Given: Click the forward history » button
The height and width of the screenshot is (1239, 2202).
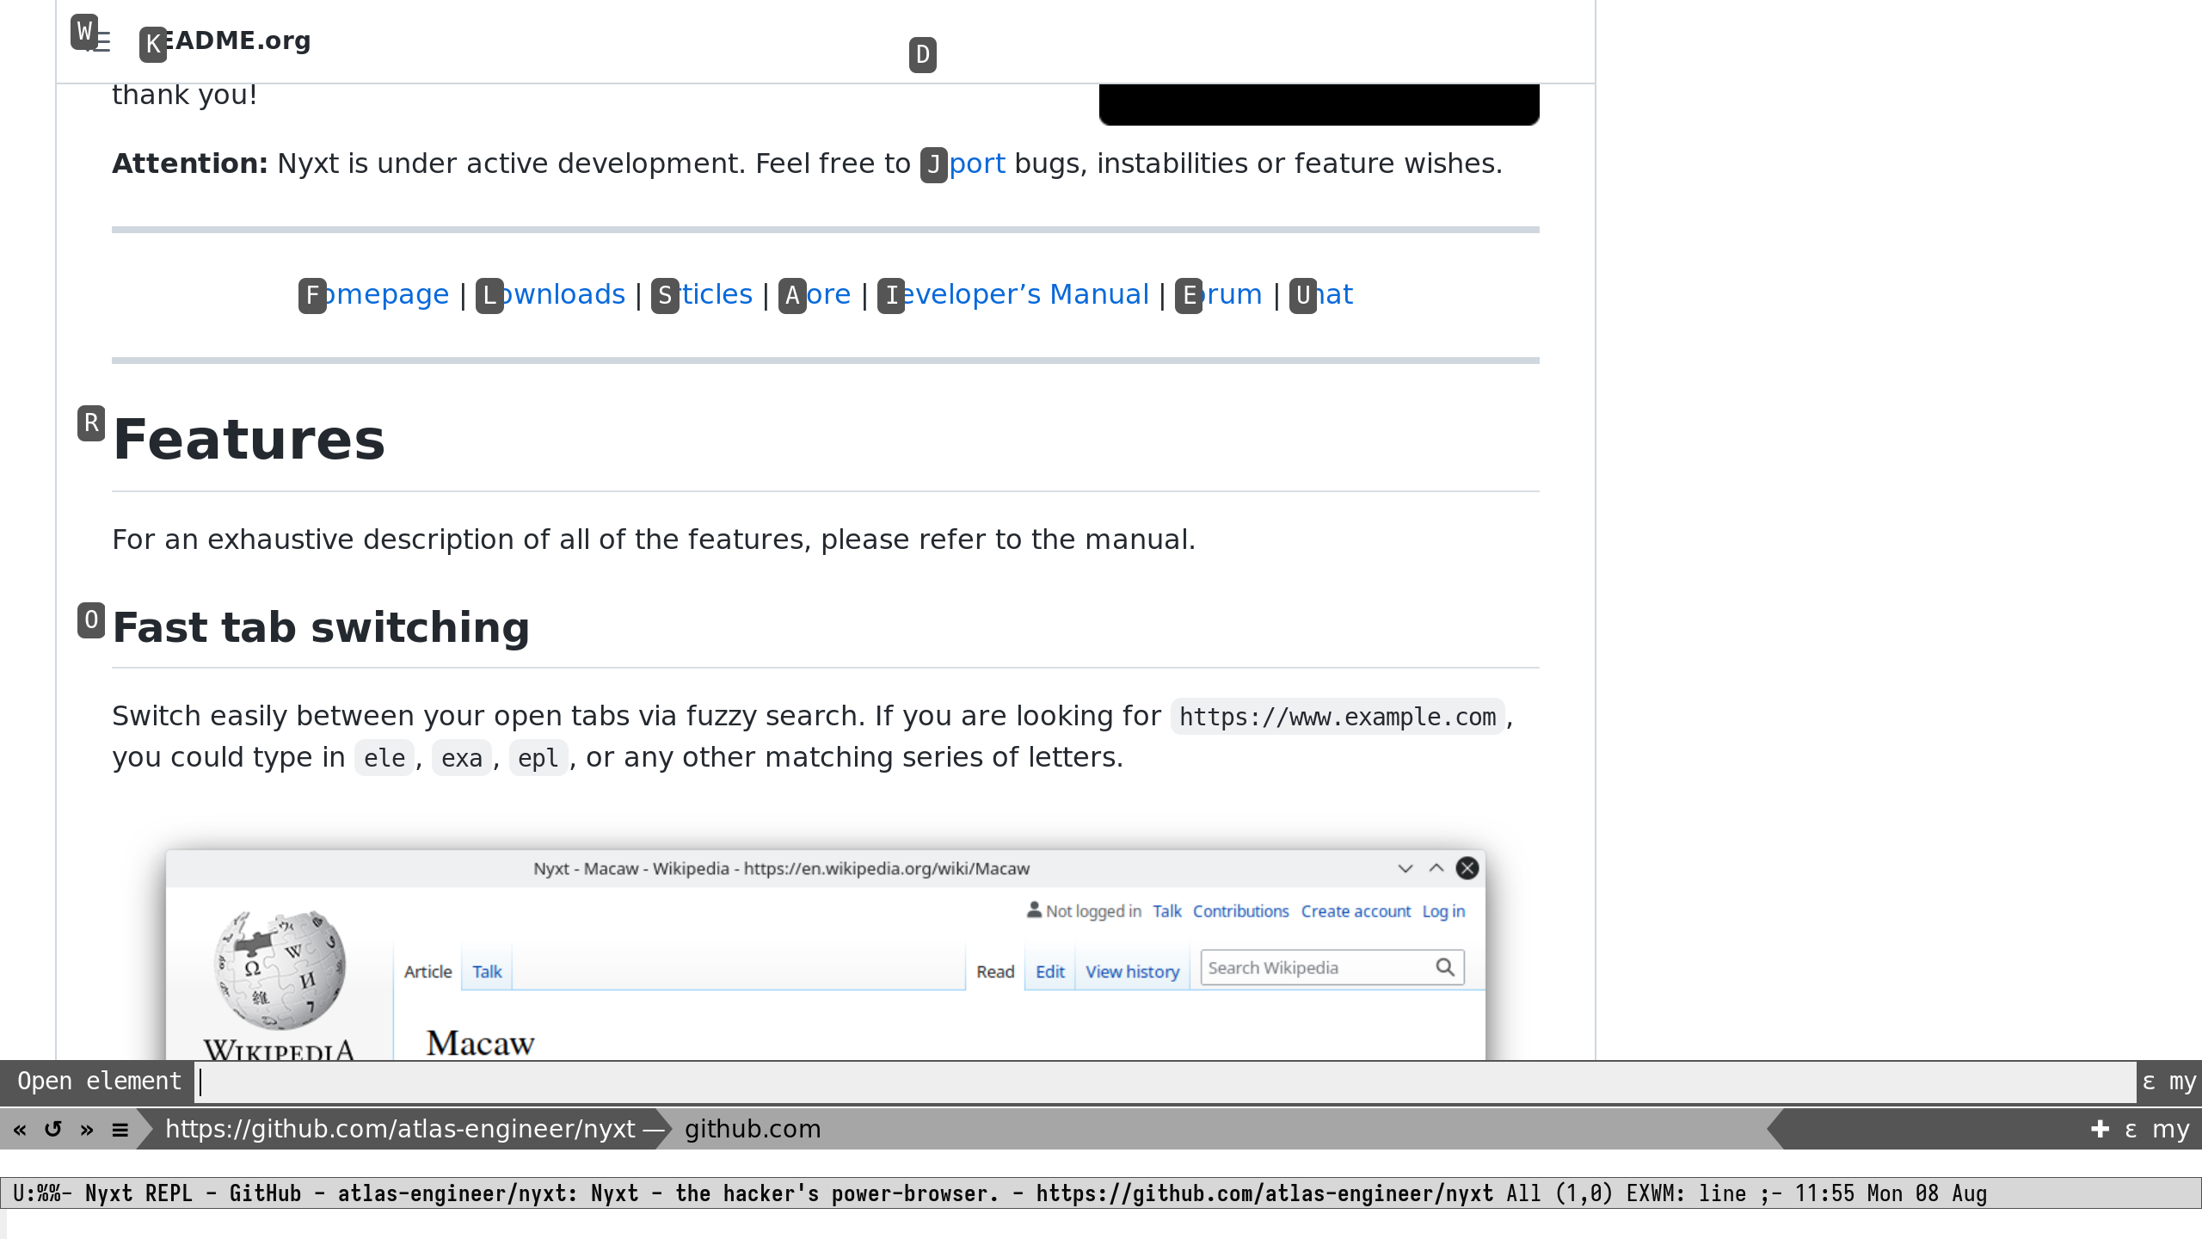Looking at the screenshot, I should click(x=87, y=1130).
